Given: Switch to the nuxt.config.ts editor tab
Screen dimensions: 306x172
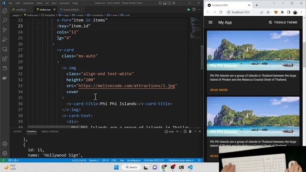Looking at the screenshot, I should (x=71, y=10).
